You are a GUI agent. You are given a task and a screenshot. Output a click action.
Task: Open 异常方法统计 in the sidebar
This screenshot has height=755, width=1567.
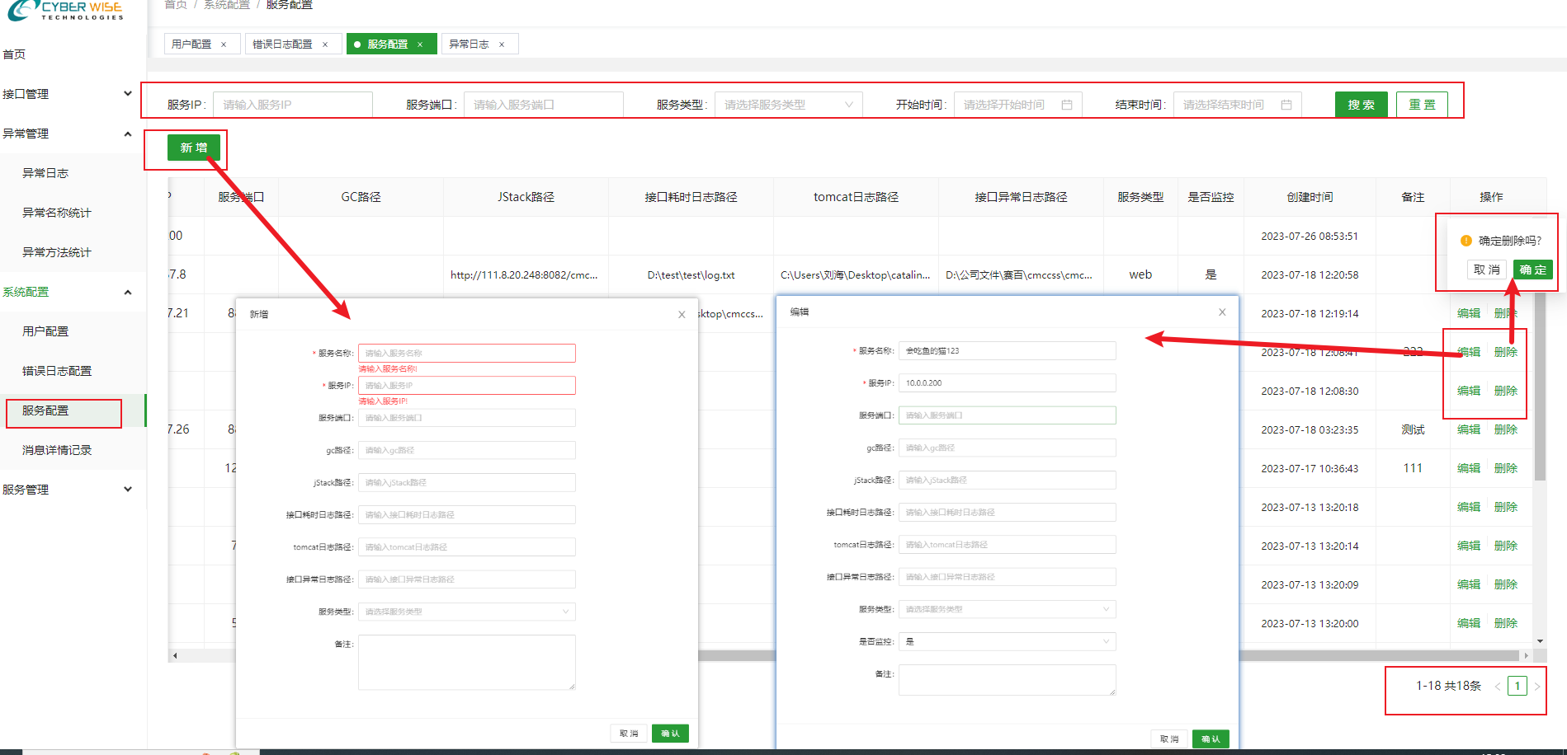point(57,252)
